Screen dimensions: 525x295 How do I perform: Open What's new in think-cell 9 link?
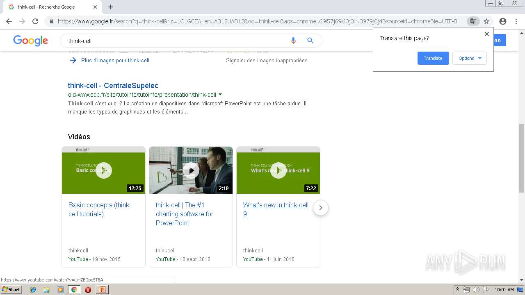276,209
